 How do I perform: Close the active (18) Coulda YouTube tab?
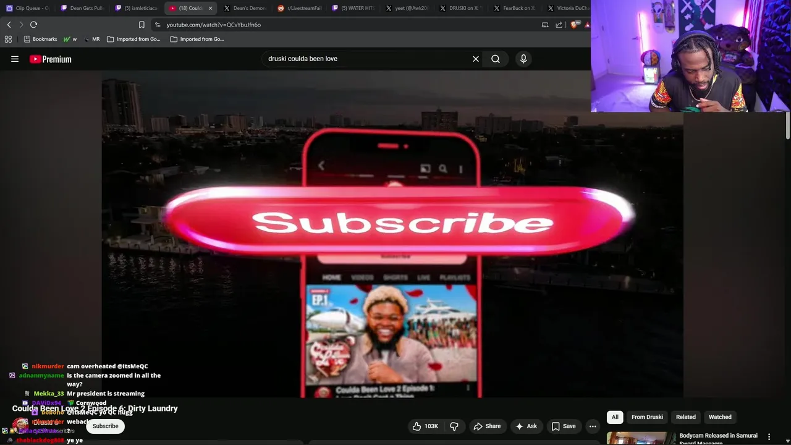tap(210, 8)
